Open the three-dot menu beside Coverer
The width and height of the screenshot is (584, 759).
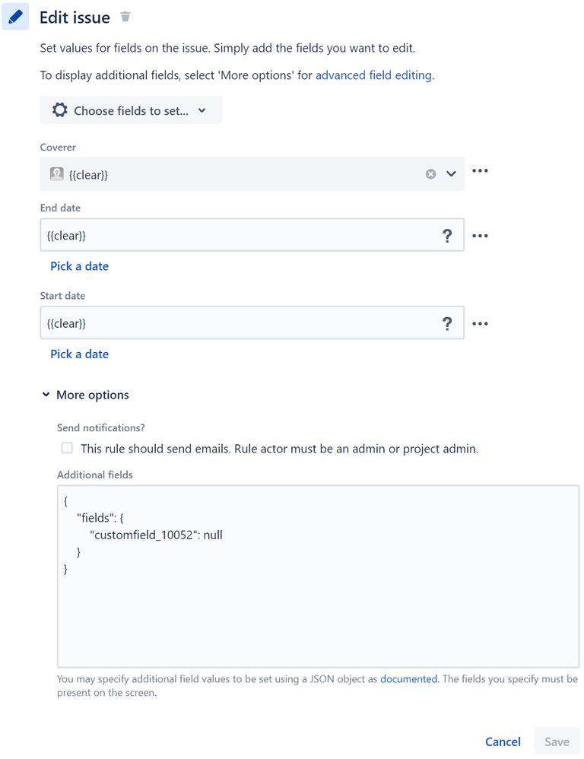tap(480, 171)
